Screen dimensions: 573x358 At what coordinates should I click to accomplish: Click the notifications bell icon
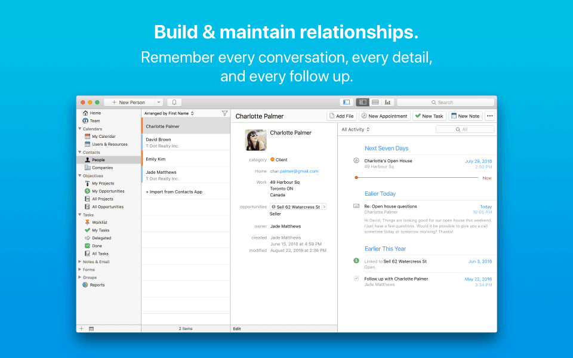(x=174, y=102)
